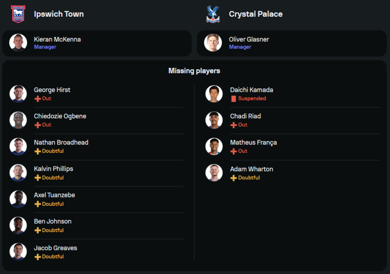
Task: Open the Ipswich Town team name link
Action: point(59,14)
